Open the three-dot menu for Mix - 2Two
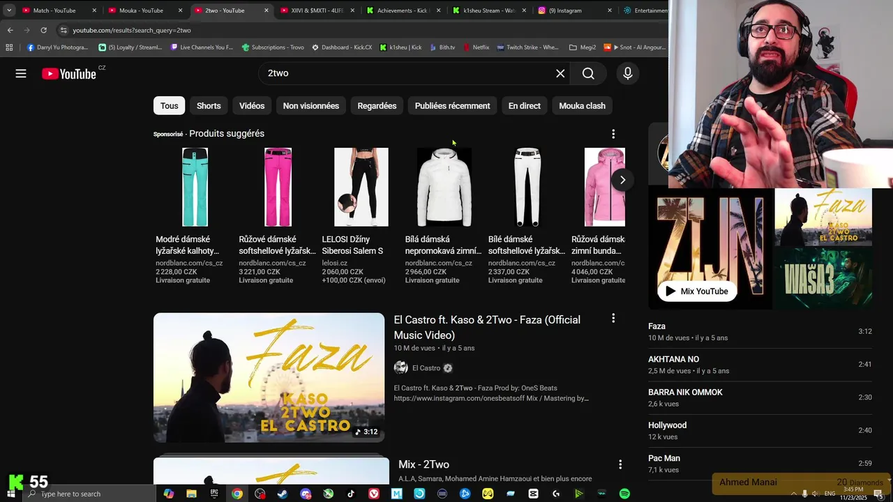893x502 pixels. (620, 464)
